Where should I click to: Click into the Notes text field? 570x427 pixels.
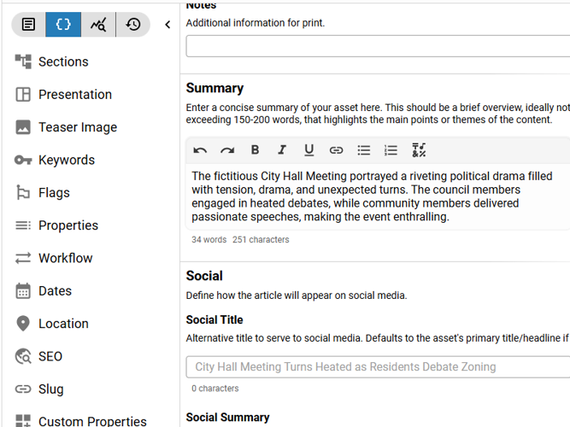pos(378,46)
